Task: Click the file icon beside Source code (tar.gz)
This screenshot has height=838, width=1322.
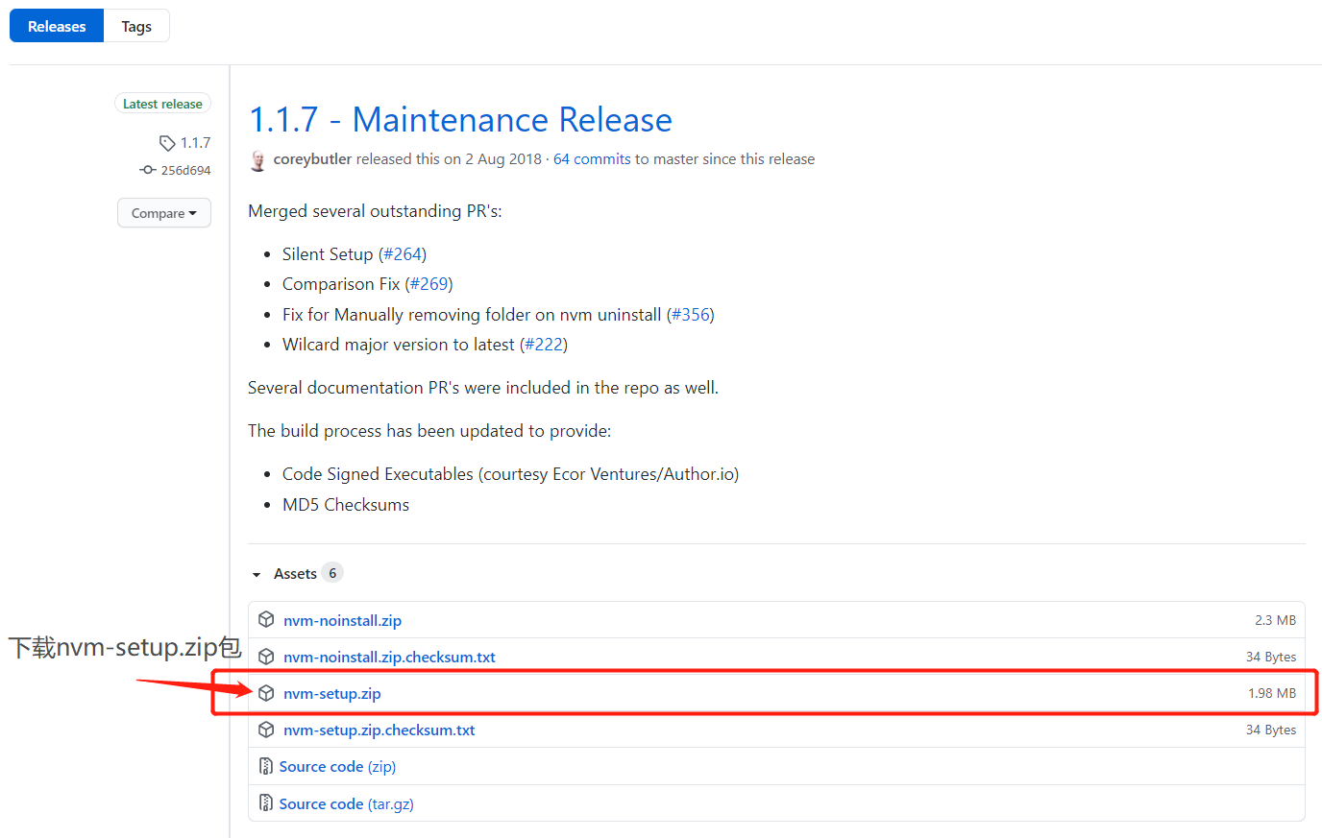Action: (266, 802)
